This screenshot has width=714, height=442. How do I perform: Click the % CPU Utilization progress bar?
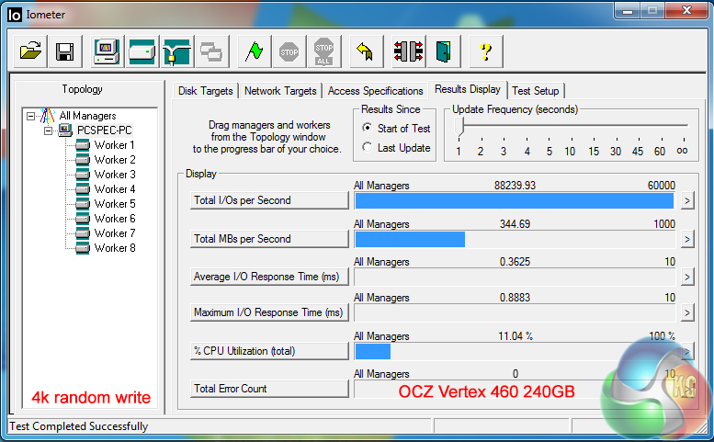tap(515, 351)
